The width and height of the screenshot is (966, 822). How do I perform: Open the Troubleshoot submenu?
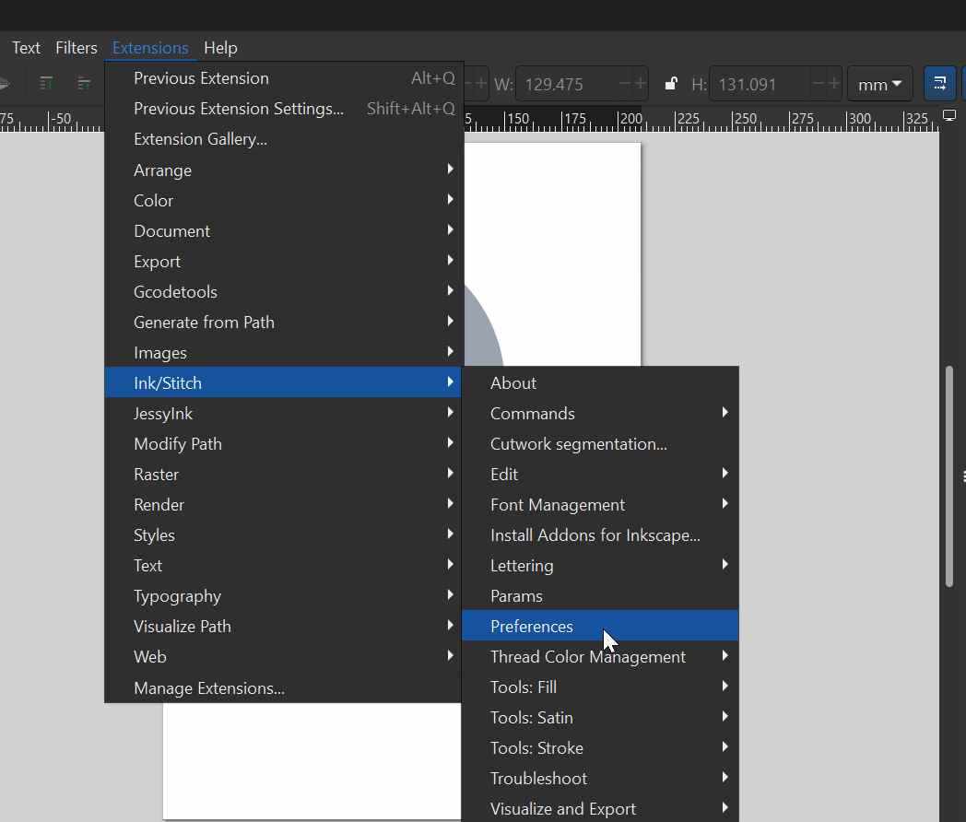click(600, 779)
